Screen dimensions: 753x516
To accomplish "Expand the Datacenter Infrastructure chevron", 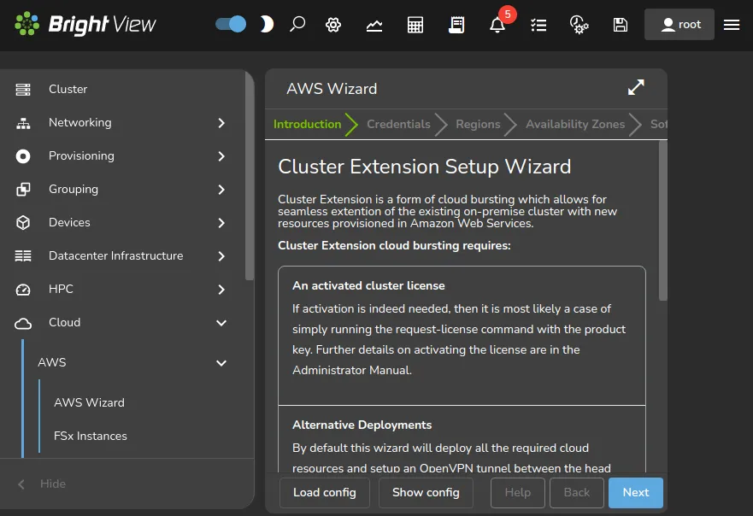I will (x=221, y=256).
